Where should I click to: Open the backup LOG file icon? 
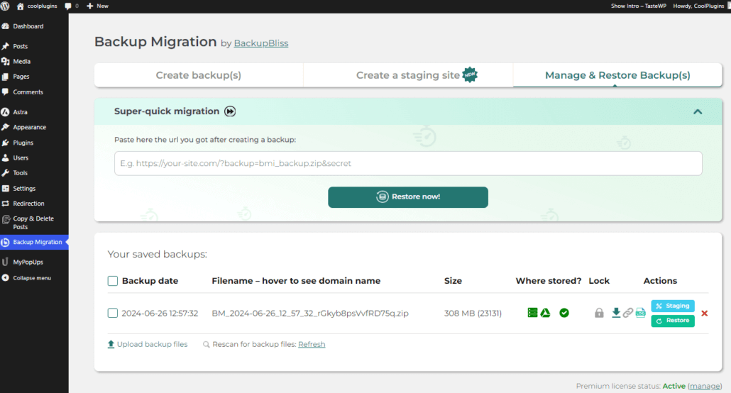tap(640, 313)
